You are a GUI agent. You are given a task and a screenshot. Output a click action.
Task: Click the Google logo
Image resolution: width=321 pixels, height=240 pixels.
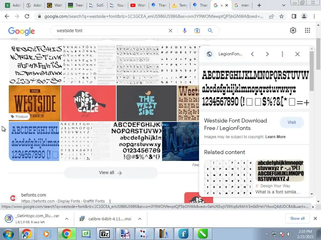tap(22, 31)
